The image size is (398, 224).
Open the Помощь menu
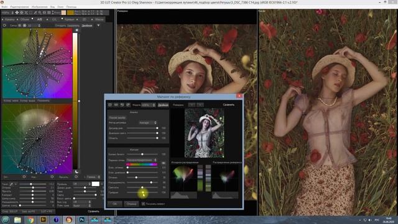pyautogui.click(x=72, y=7)
